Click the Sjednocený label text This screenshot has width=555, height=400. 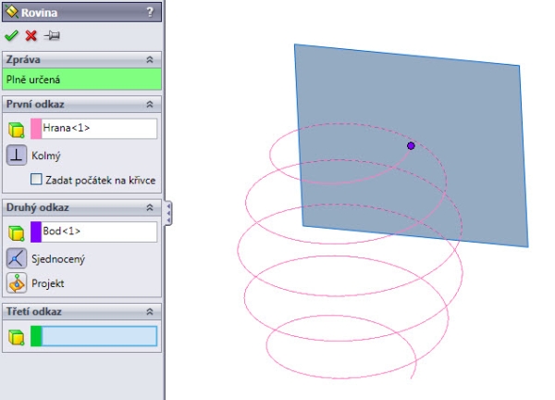click(x=58, y=259)
